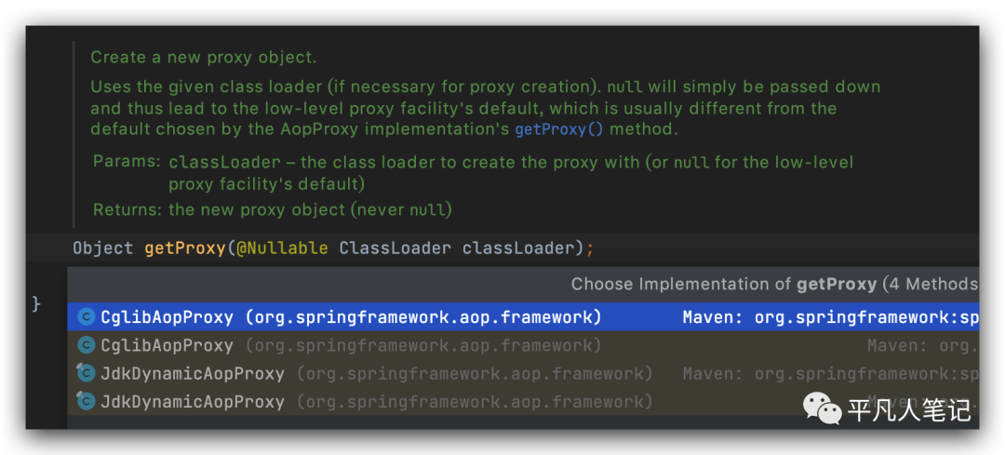Screen dimensions: 1005x455
Task: Click Maven location text on highlighted row
Action: [x=828, y=317]
